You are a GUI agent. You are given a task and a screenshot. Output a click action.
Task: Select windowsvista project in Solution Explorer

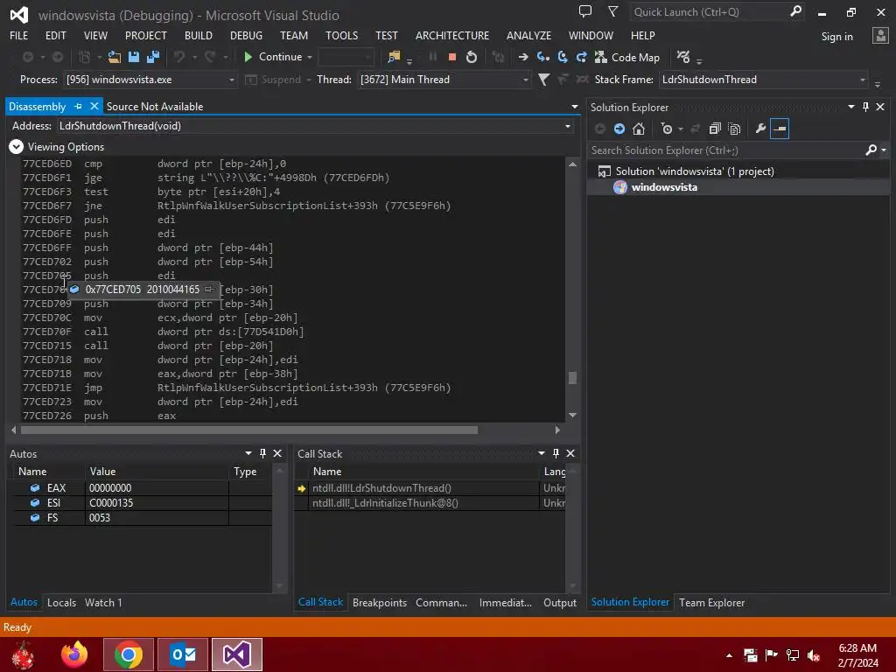click(663, 187)
